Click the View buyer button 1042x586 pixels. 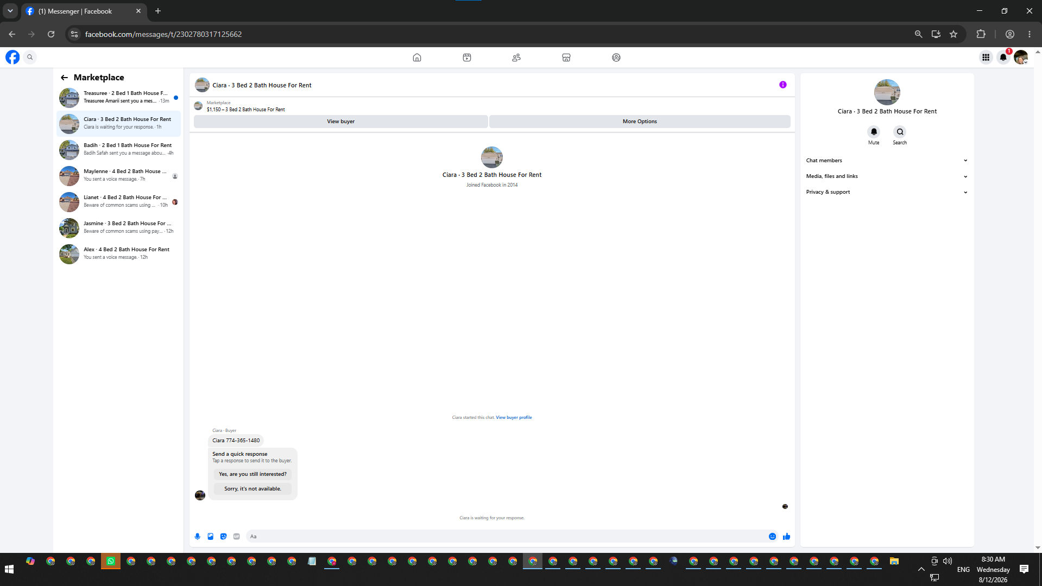click(340, 122)
